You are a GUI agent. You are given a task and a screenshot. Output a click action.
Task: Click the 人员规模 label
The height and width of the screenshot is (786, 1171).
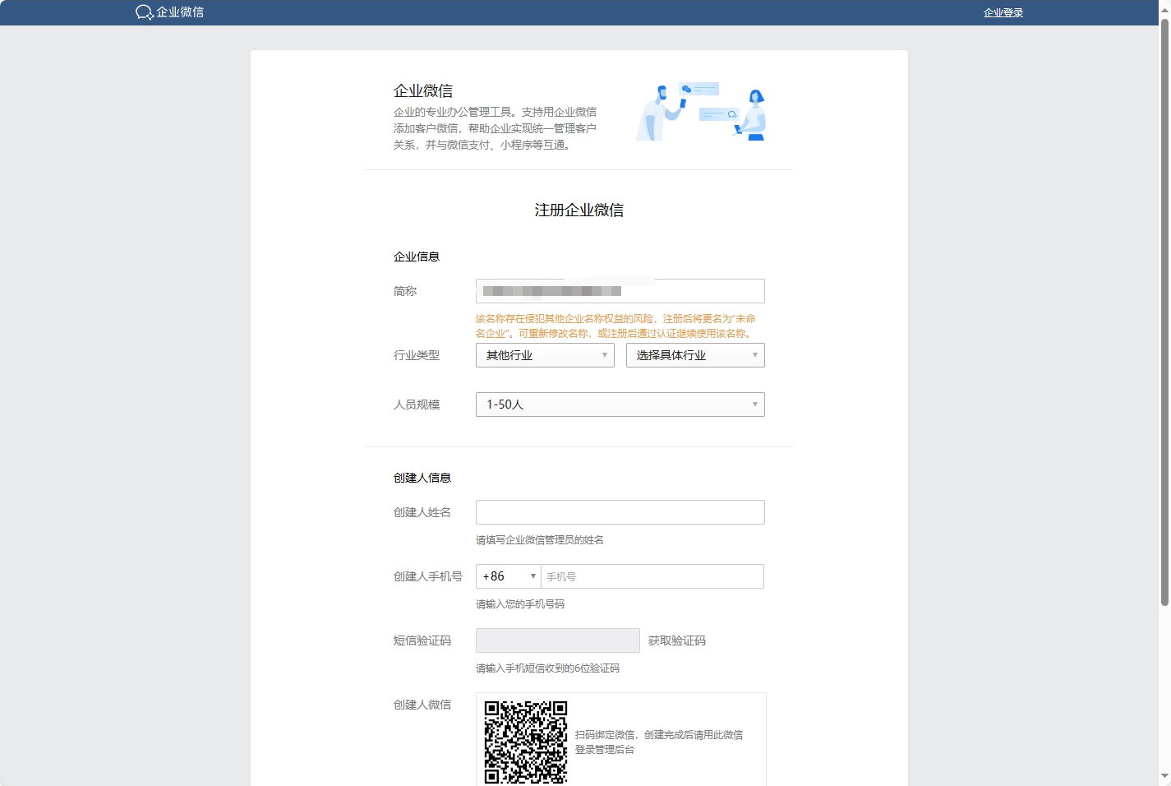click(x=417, y=405)
